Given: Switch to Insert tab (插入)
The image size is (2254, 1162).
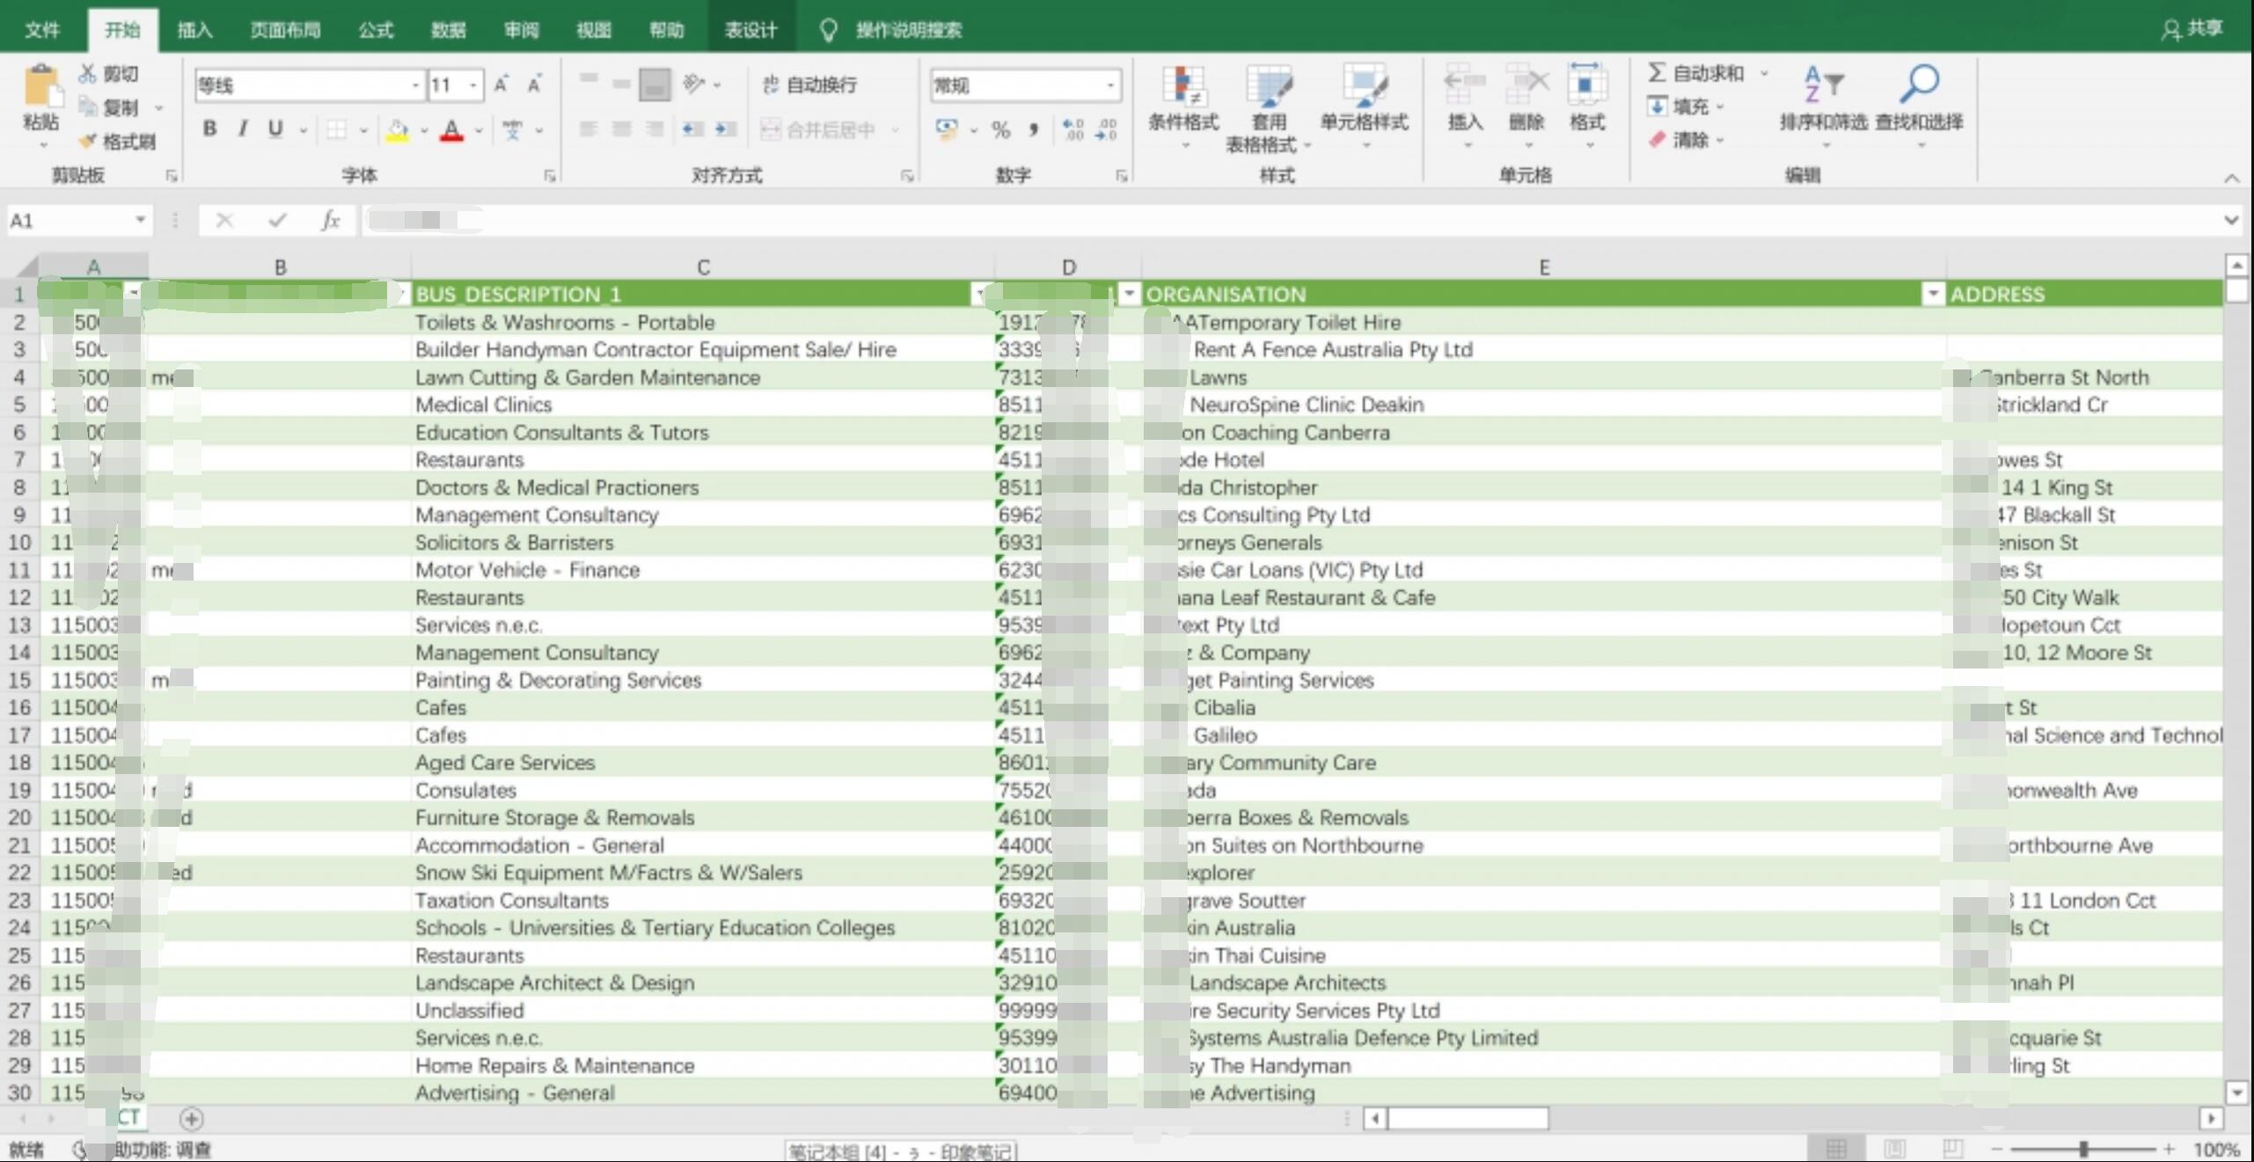Looking at the screenshot, I should [x=194, y=30].
